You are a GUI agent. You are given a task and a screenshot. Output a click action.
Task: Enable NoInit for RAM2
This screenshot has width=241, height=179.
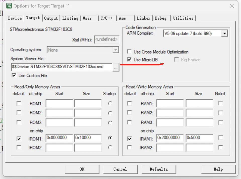point(221,113)
